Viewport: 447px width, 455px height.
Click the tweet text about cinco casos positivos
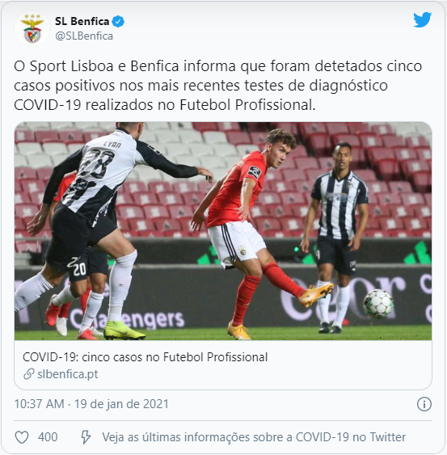217,86
